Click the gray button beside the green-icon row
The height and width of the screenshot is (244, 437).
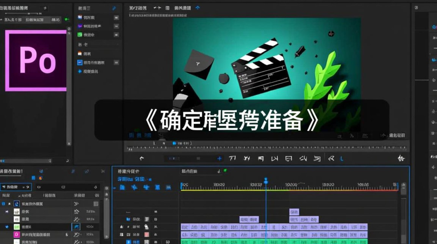coord(116,35)
